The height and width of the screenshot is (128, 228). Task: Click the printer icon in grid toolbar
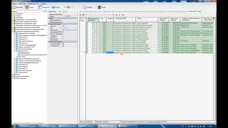tap(123, 15)
